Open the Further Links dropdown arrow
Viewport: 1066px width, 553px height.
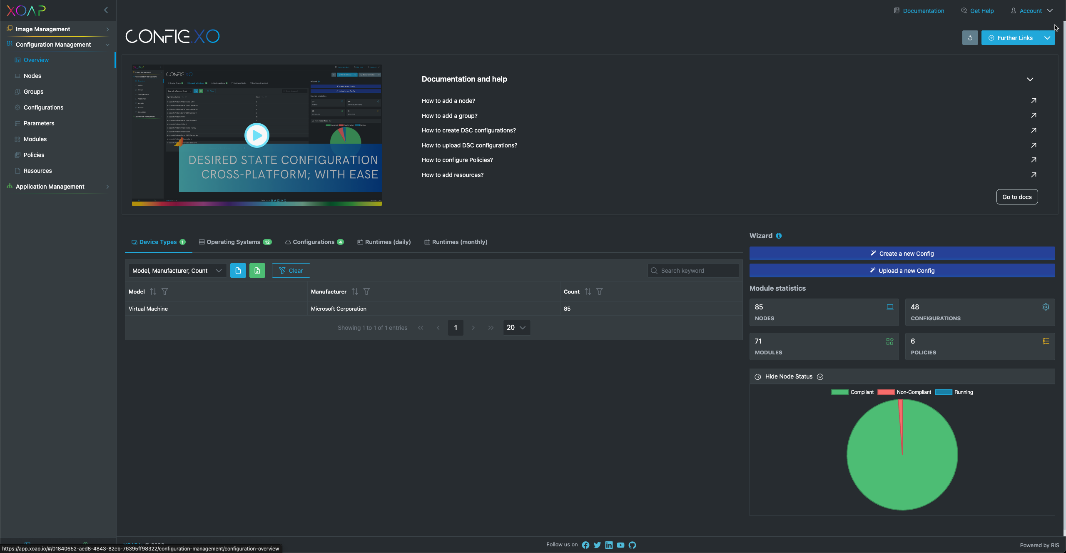[x=1047, y=38]
